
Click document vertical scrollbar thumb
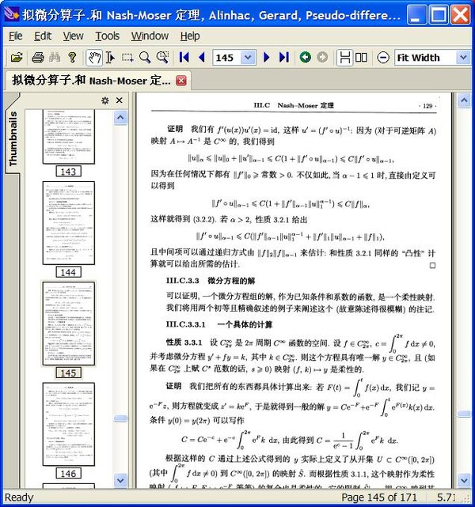click(x=464, y=414)
